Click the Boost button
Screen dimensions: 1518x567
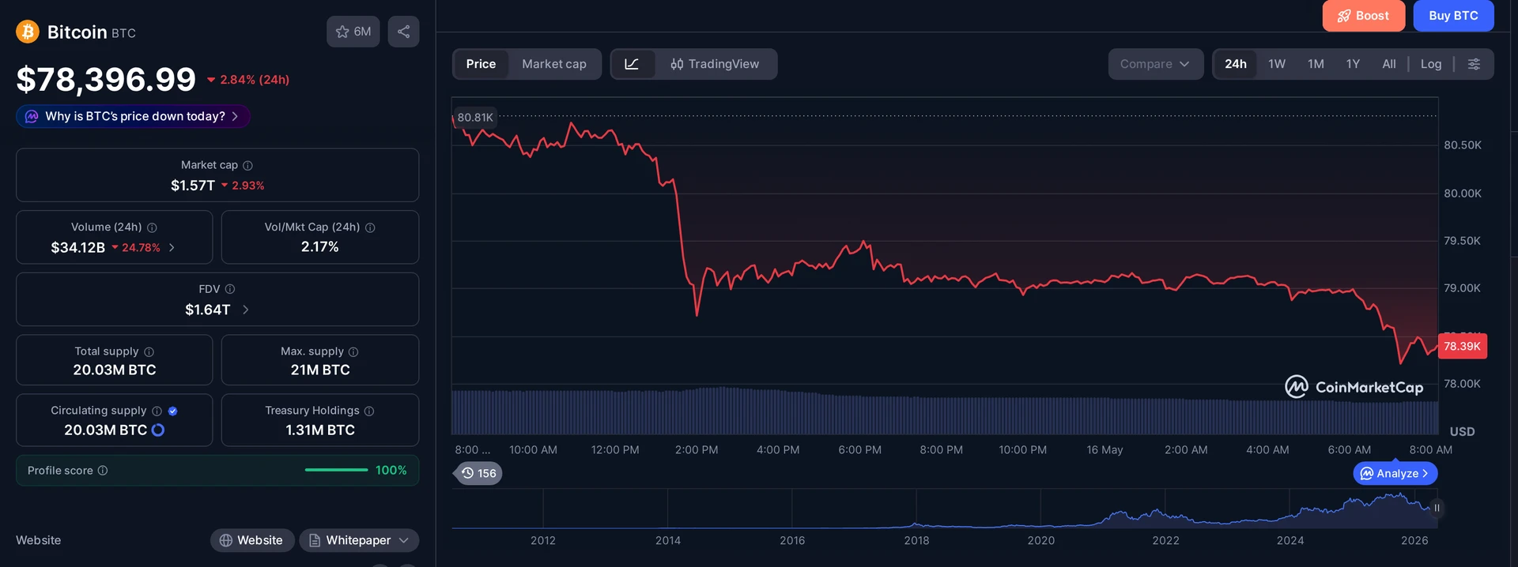tap(1363, 16)
